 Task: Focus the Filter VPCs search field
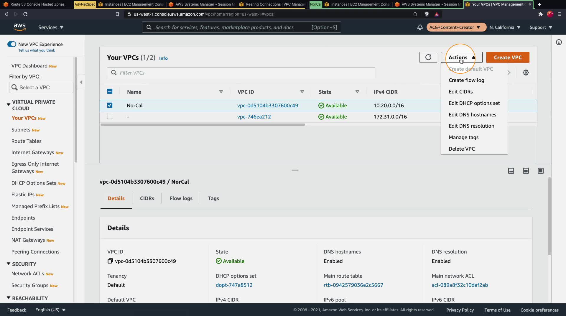241,73
